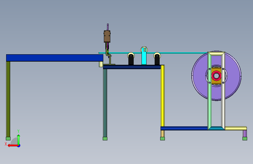Click the red hub ring at the spool center
This screenshot has height=164, width=253.
pyautogui.click(x=216, y=76)
